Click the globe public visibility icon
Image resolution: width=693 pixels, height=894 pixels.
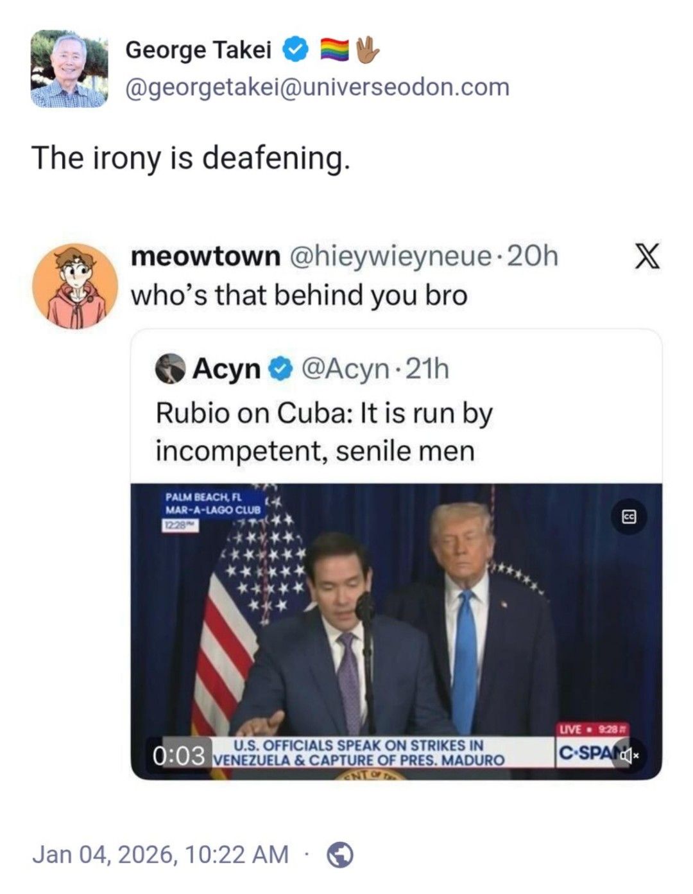click(340, 855)
